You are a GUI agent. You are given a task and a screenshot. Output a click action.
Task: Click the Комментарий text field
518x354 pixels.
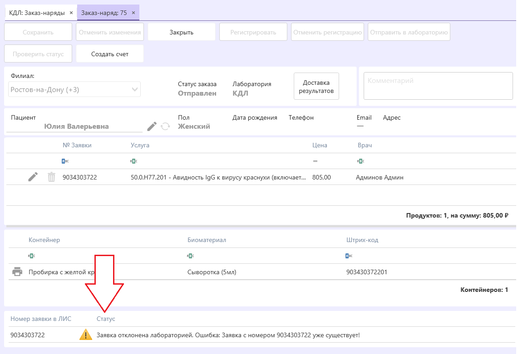point(438,86)
